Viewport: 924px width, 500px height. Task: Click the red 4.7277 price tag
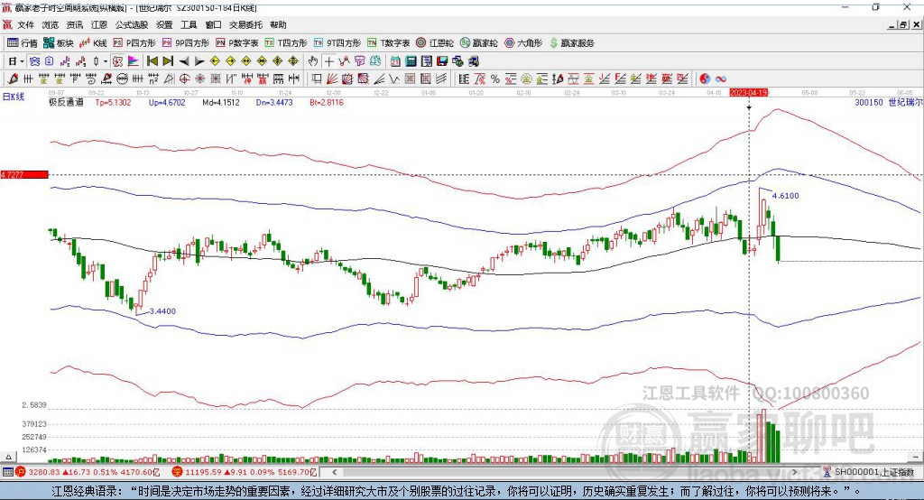[24, 174]
